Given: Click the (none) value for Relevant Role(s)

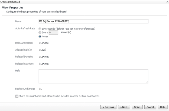Looking at the screenshot, I should tap(45, 43).
